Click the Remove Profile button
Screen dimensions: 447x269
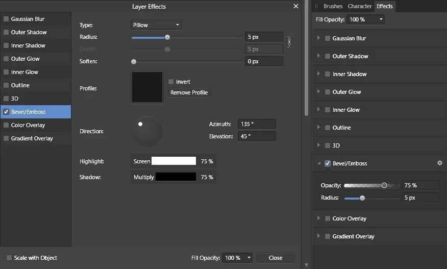point(189,92)
